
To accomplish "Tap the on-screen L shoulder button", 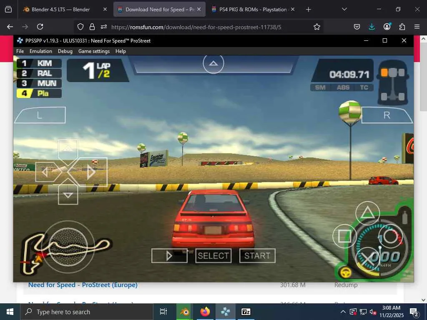I will 40,115.
